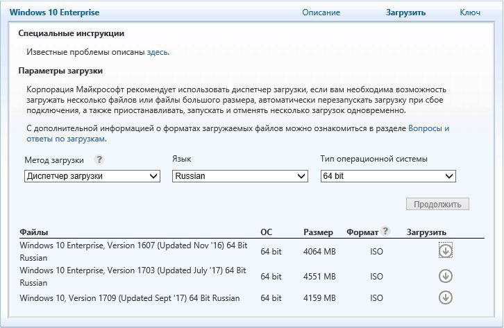Click the ОС column header
The image size is (504, 328).
(266, 232)
